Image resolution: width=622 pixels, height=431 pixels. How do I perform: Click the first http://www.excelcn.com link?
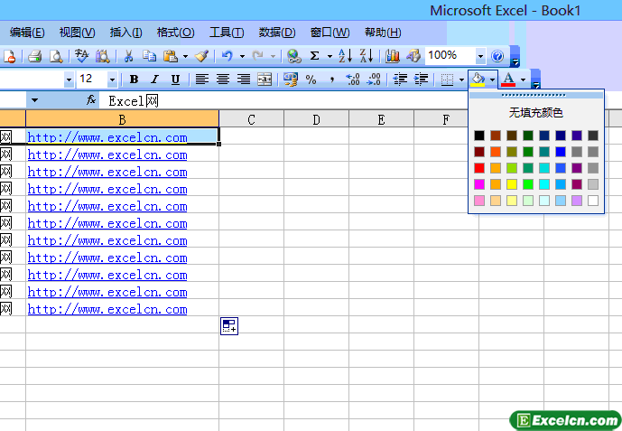pos(107,137)
